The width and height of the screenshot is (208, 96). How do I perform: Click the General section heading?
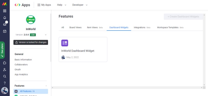(19, 54)
